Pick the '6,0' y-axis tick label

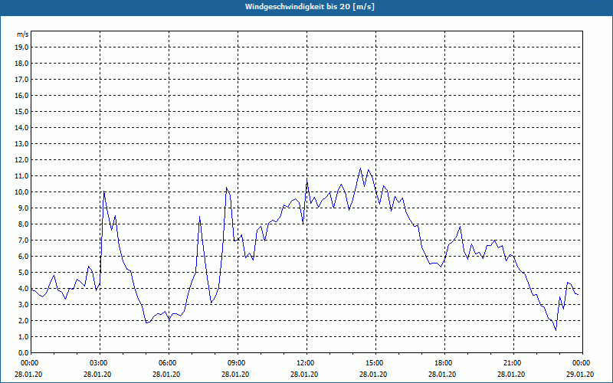point(23,257)
